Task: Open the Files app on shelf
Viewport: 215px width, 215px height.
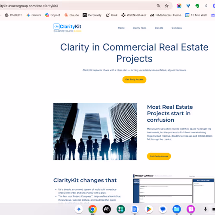Action: (177, 209)
